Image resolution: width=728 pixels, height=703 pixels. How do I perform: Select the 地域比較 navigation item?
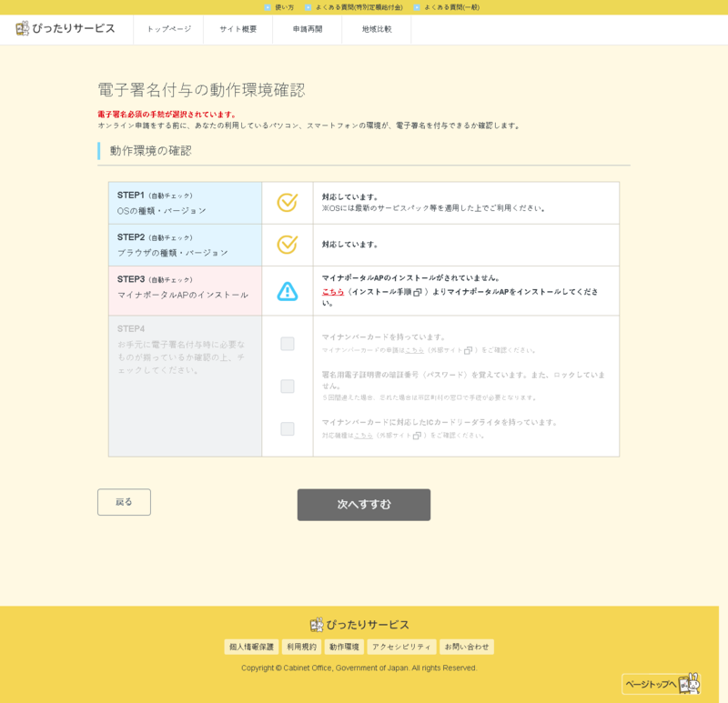(377, 29)
